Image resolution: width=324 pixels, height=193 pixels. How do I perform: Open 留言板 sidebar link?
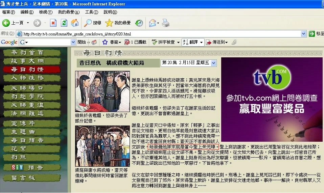32,178
